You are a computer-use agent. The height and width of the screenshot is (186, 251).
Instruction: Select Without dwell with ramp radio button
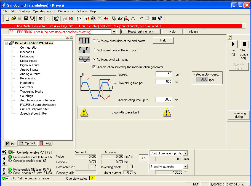point(94,59)
